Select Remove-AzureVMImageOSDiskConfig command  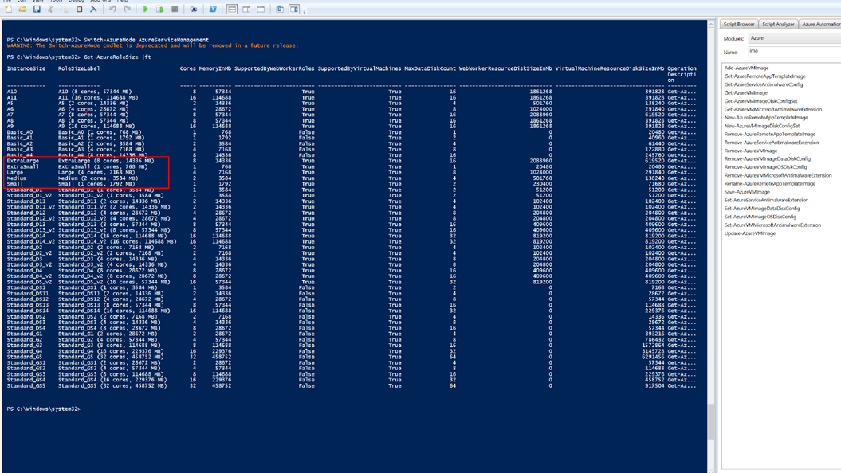click(765, 167)
